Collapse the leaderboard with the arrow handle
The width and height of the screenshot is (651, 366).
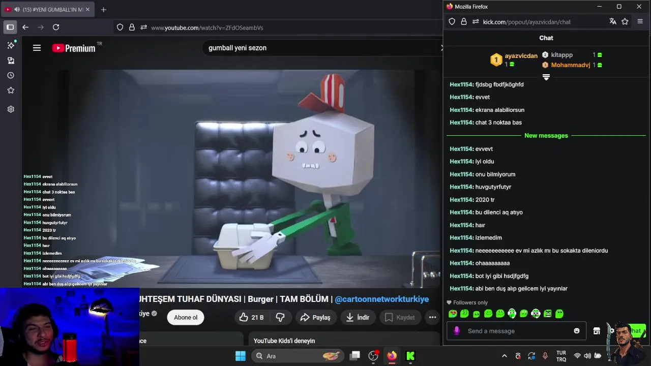(546, 77)
